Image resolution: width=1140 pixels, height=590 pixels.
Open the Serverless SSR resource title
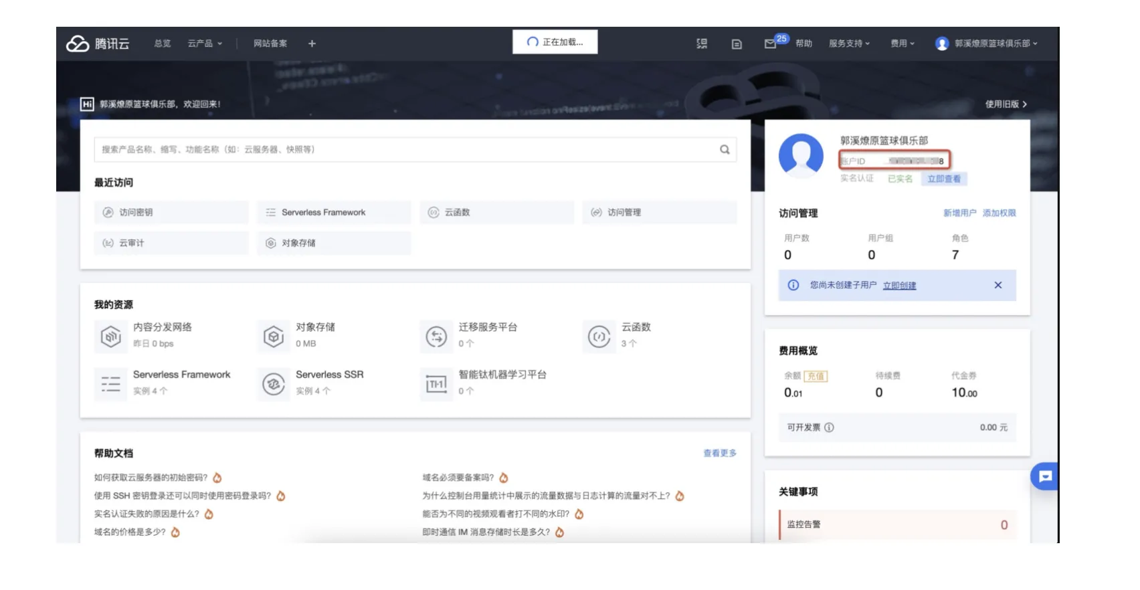[330, 375]
